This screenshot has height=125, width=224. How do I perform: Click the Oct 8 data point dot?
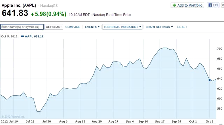coord(210,80)
